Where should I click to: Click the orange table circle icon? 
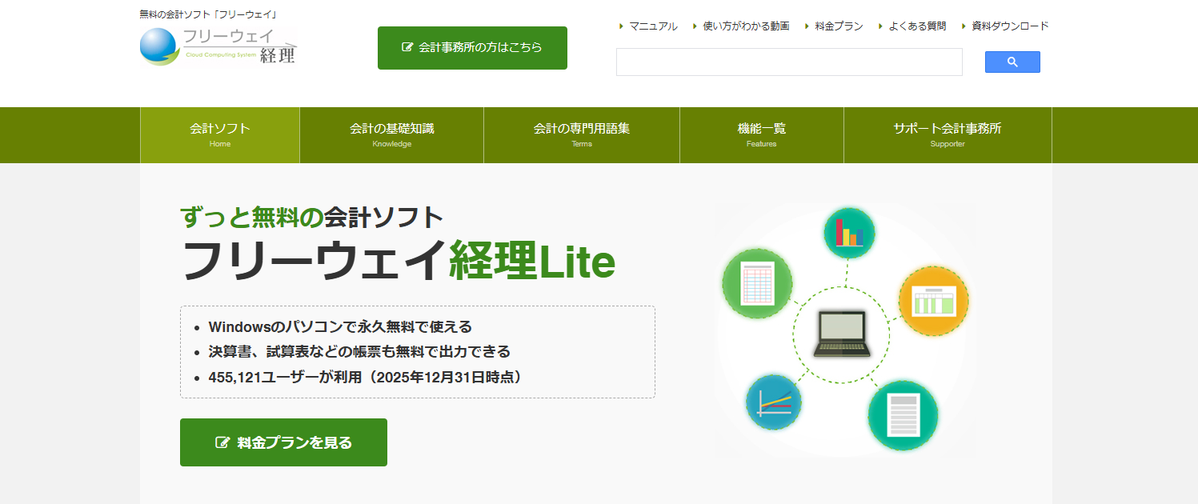[934, 302]
